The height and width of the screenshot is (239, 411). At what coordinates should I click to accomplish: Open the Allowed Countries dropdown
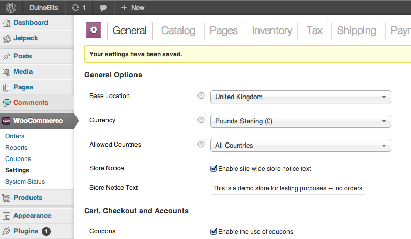(300, 146)
